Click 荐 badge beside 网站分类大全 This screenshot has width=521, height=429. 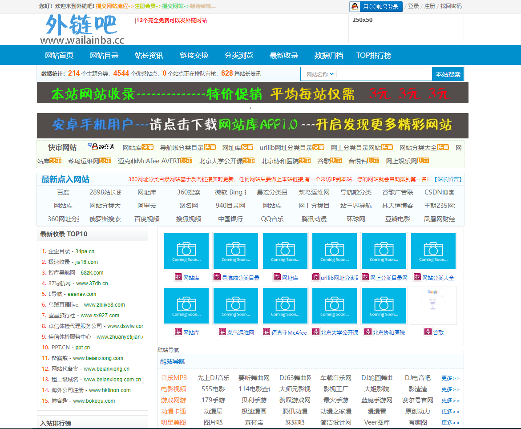(417, 277)
